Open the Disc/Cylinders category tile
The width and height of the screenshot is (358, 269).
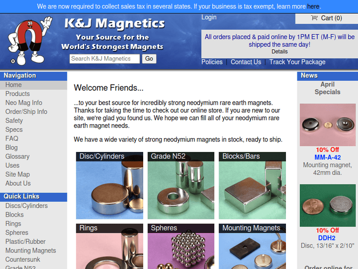[110, 185]
